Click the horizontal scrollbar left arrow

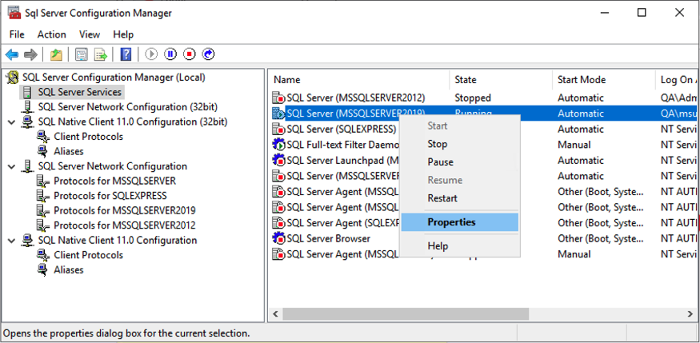pyautogui.click(x=276, y=314)
